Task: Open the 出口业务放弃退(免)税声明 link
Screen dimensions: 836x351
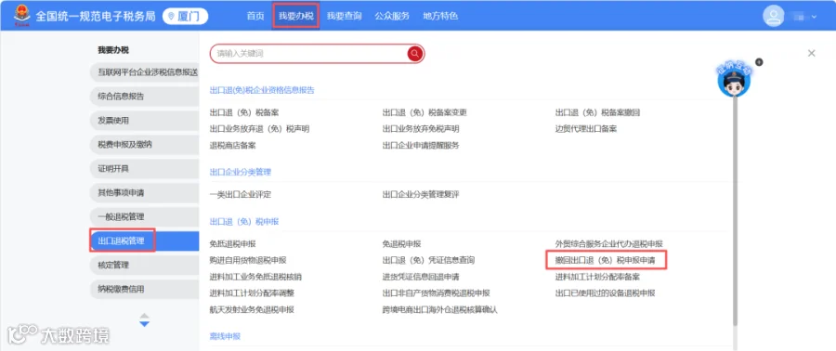Action: coord(259,129)
